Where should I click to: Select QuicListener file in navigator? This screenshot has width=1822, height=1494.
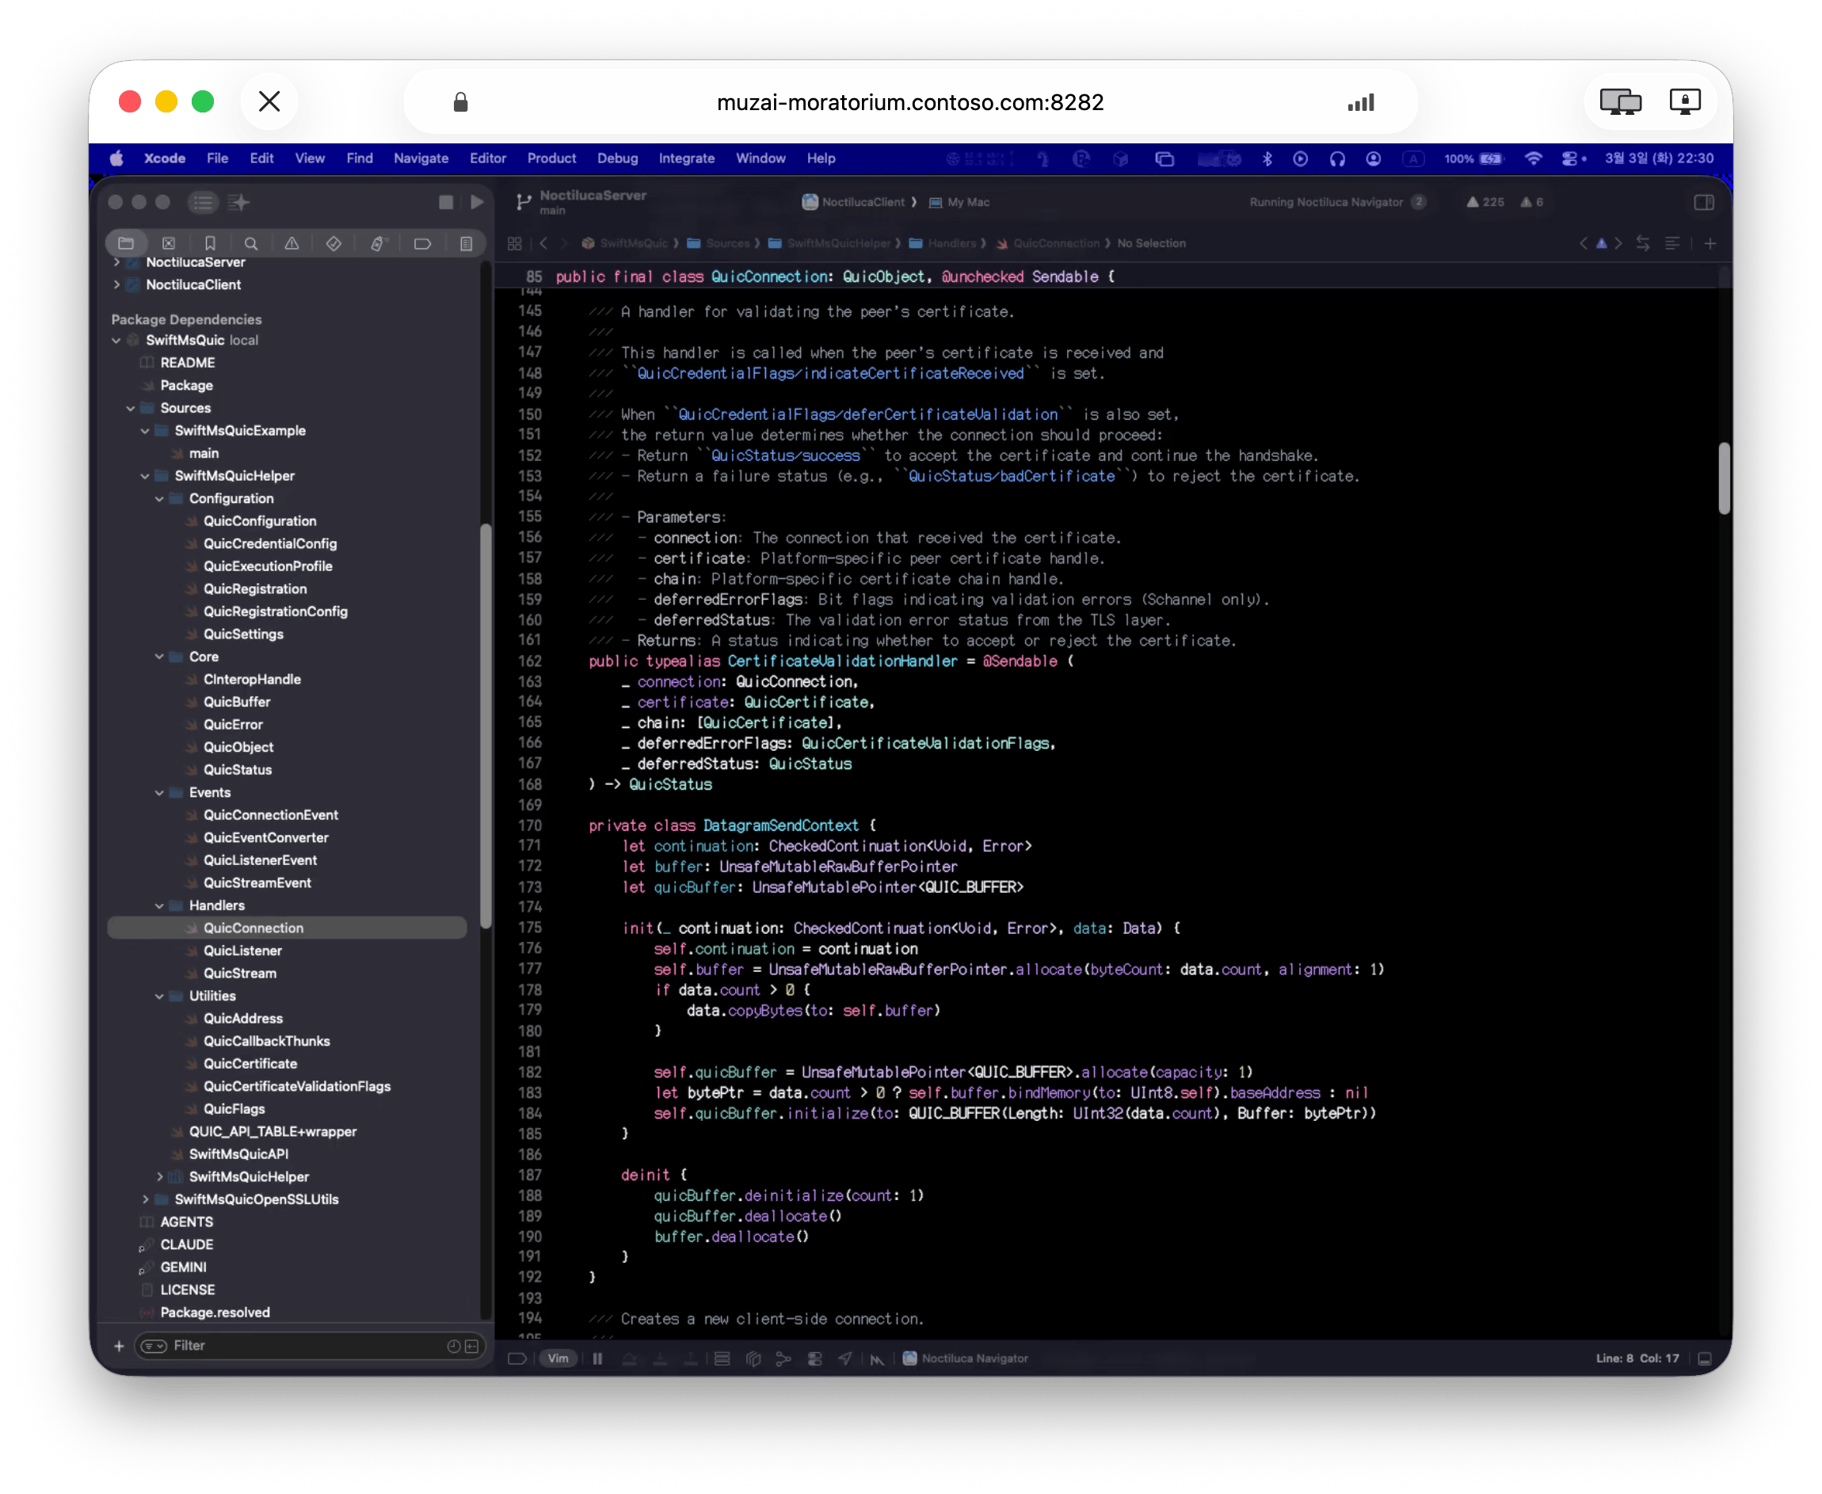coord(242,950)
